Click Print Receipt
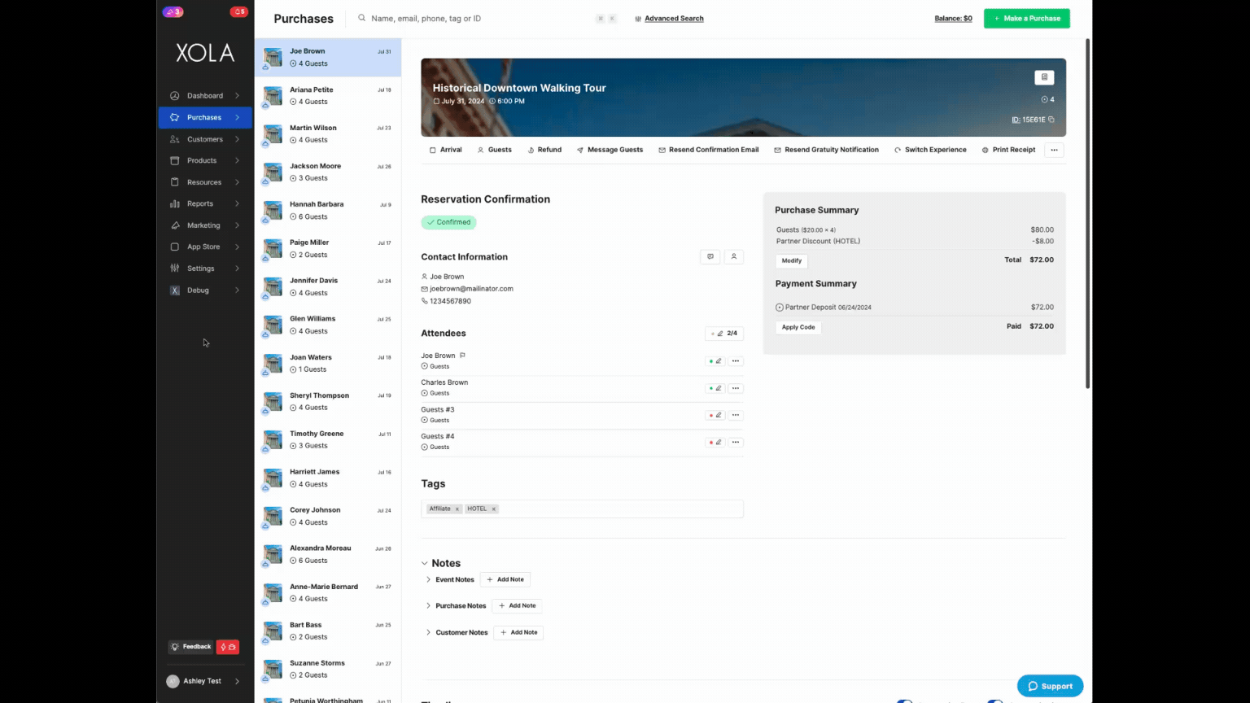The height and width of the screenshot is (703, 1250). click(1008, 150)
